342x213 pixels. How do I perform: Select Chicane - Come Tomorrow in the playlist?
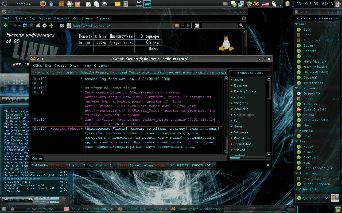pyautogui.click(x=36, y=179)
